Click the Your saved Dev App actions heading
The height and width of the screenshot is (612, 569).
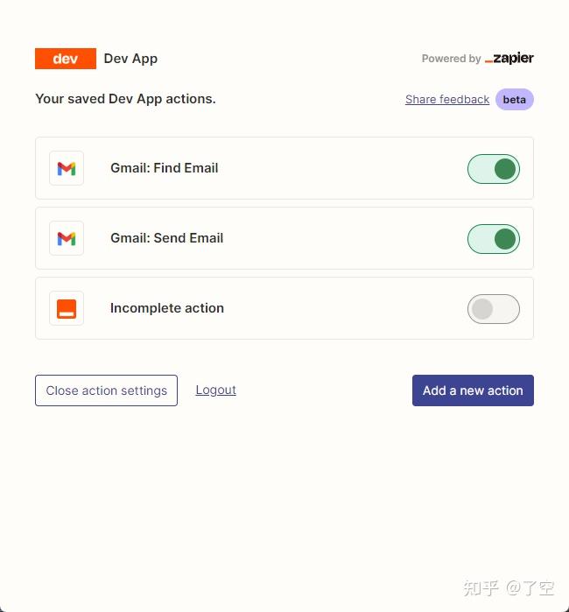point(125,99)
